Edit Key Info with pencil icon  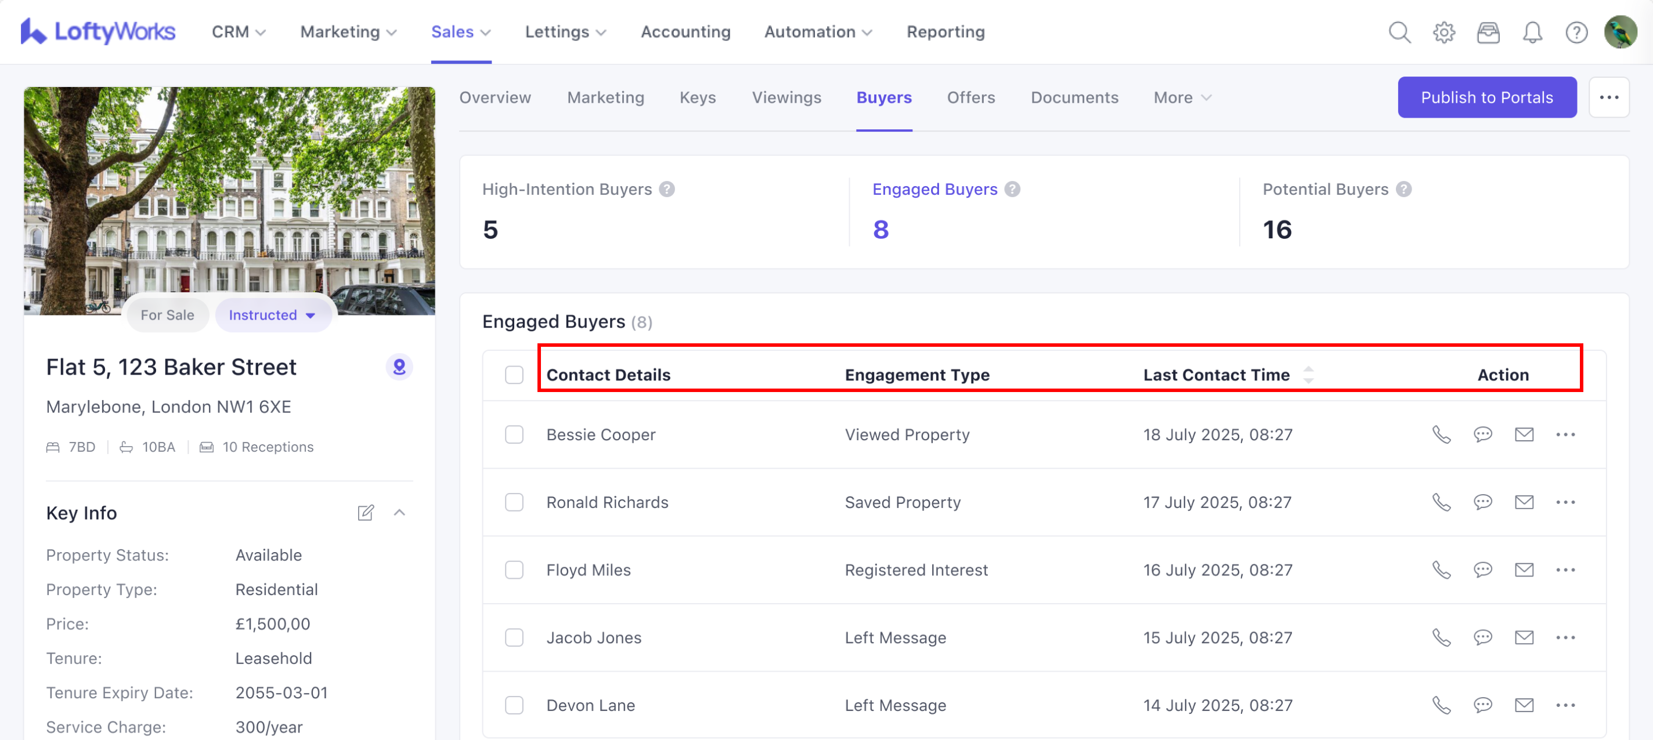[365, 513]
